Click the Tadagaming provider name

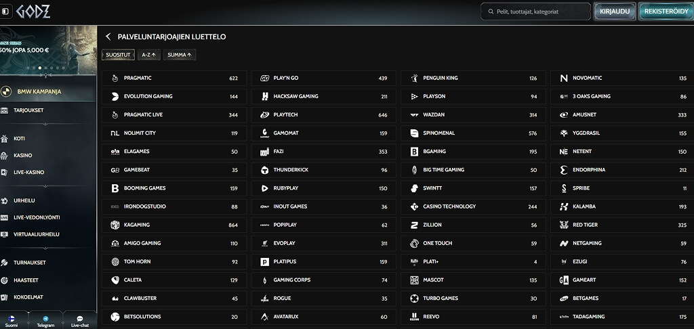[x=589, y=317]
